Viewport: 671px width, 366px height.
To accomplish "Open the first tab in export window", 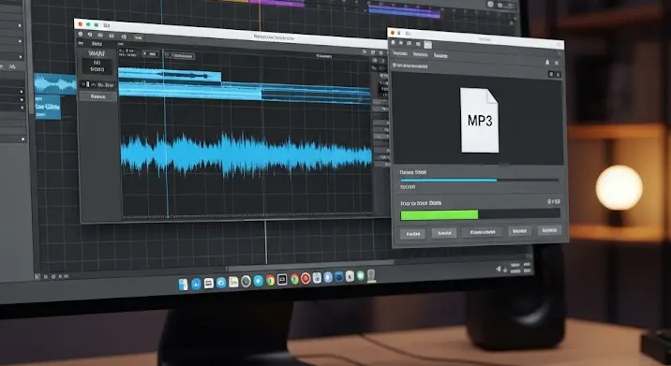I will pos(399,53).
